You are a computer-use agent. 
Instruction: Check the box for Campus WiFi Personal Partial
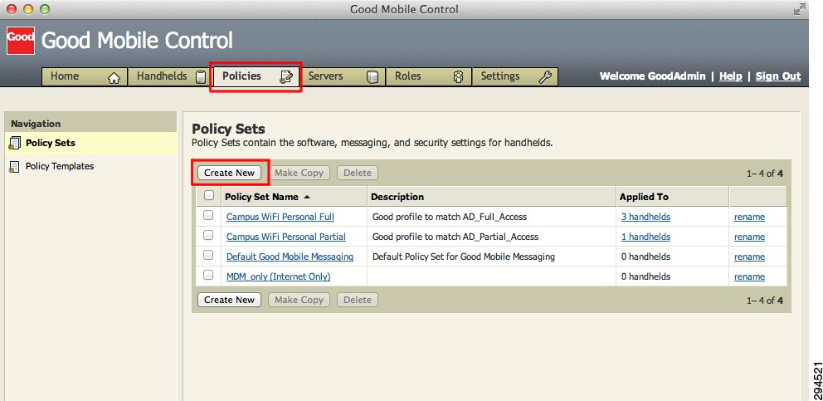[x=208, y=236]
